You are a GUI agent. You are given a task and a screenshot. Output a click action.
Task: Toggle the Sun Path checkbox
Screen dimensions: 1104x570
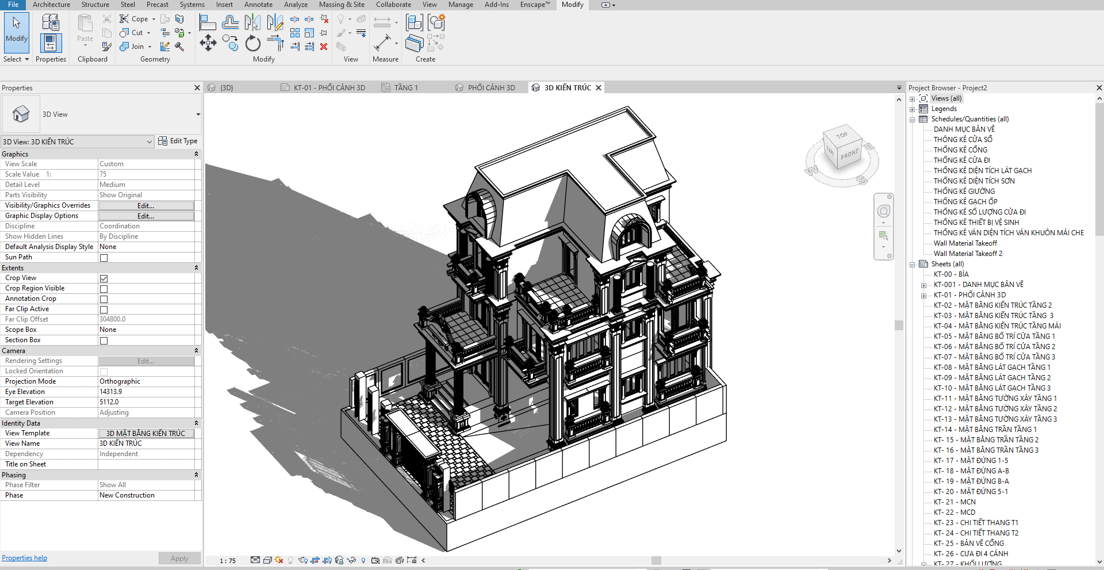tap(104, 258)
